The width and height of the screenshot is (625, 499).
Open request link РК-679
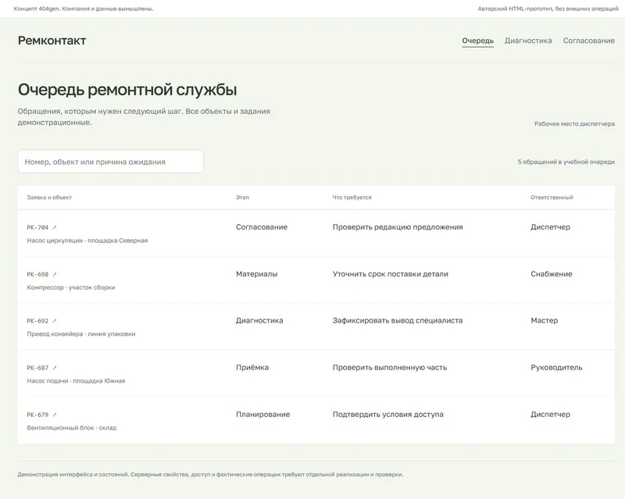coord(37,415)
